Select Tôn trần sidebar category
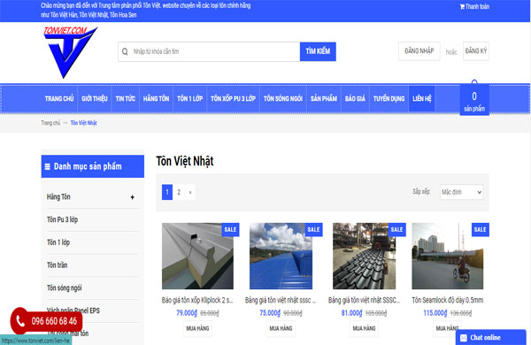 [57, 265]
